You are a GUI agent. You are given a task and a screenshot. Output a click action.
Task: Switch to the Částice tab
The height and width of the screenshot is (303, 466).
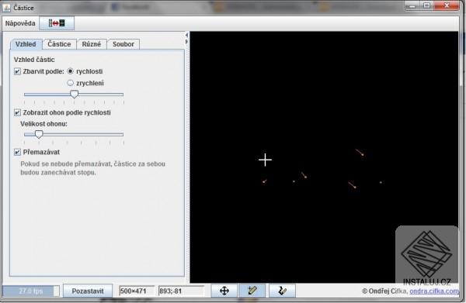(59, 44)
